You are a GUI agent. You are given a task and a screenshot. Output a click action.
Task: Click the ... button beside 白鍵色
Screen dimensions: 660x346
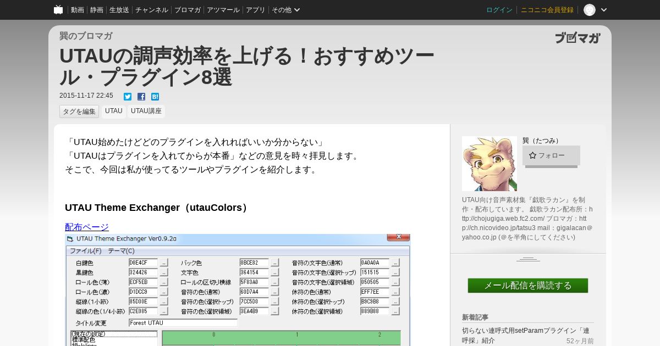click(164, 263)
